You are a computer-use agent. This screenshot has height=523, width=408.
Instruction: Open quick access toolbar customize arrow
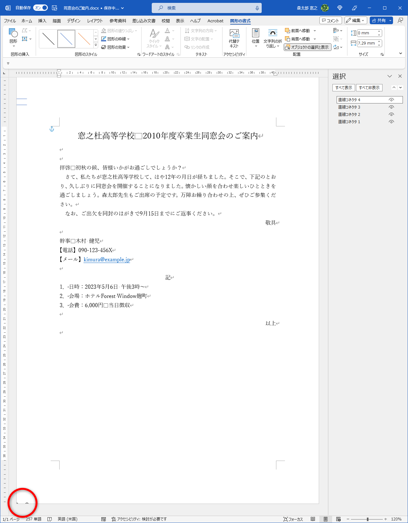[8, 63]
